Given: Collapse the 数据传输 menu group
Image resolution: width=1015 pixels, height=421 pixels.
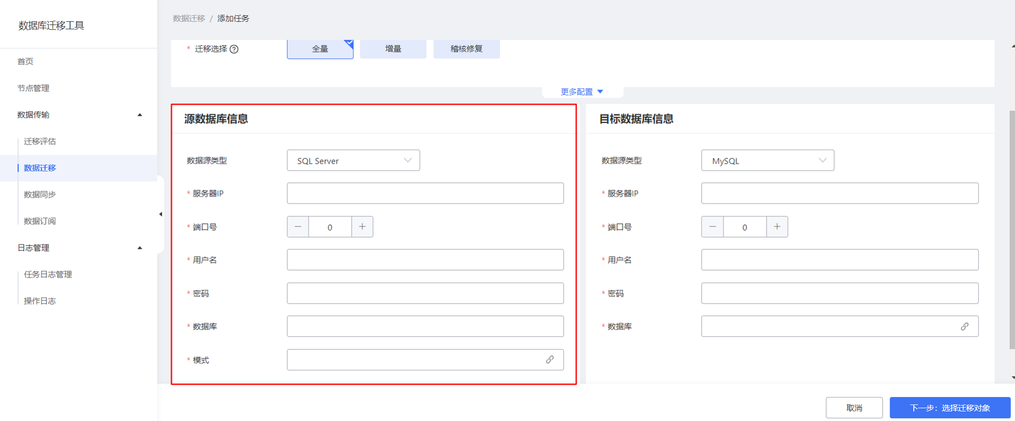Looking at the screenshot, I should coord(78,115).
